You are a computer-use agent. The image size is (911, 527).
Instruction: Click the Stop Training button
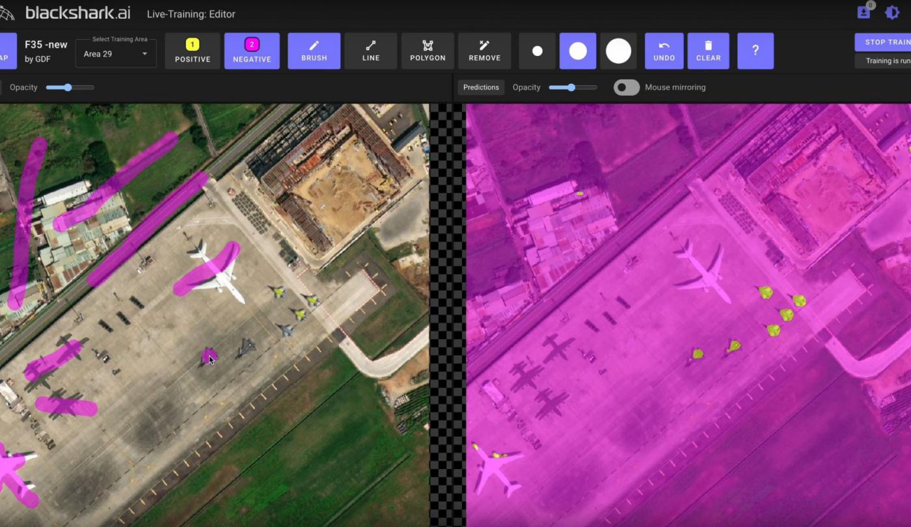[883, 42]
